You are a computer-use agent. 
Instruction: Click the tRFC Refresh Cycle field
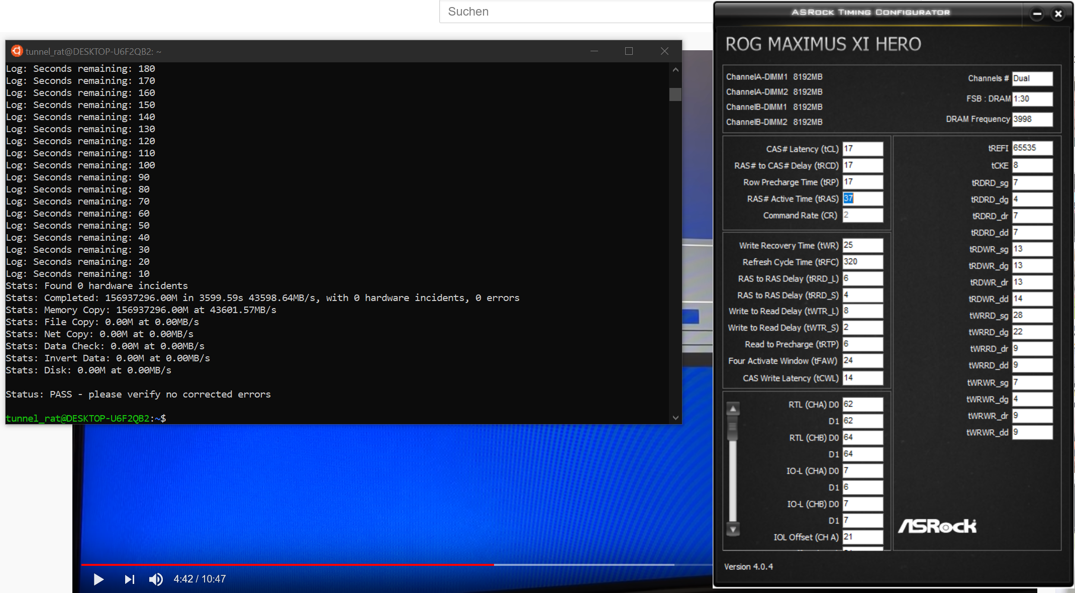tap(862, 262)
